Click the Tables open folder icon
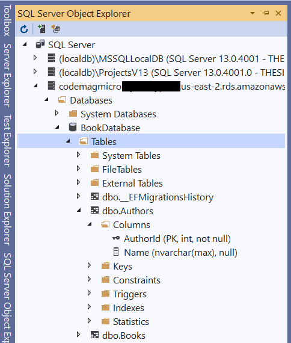The image size is (291, 343). click(84, 141)
